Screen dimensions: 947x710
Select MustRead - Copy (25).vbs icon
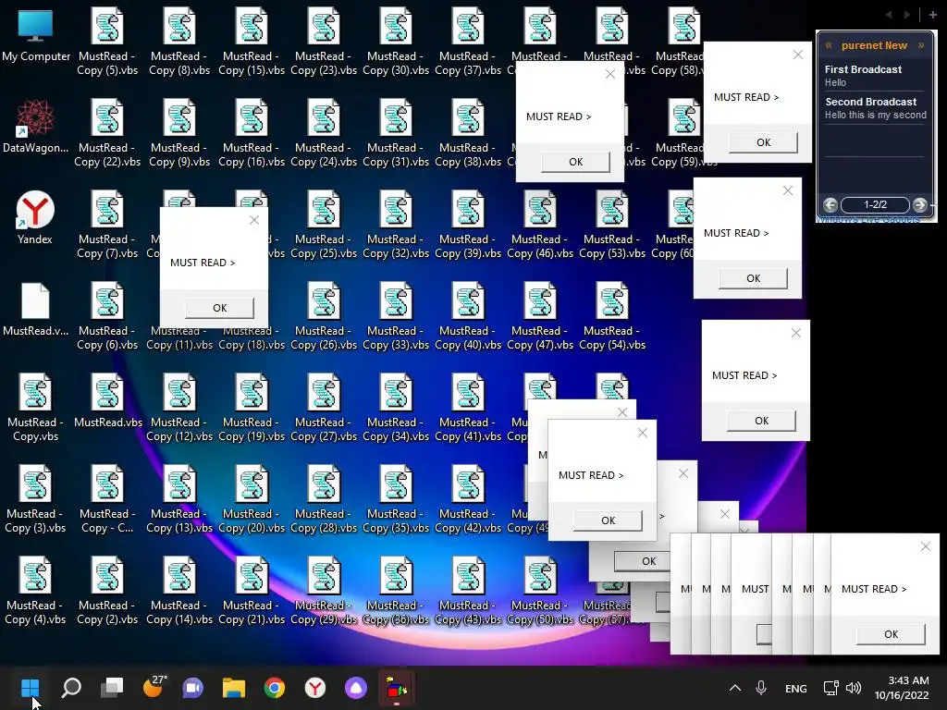(324, 226)
